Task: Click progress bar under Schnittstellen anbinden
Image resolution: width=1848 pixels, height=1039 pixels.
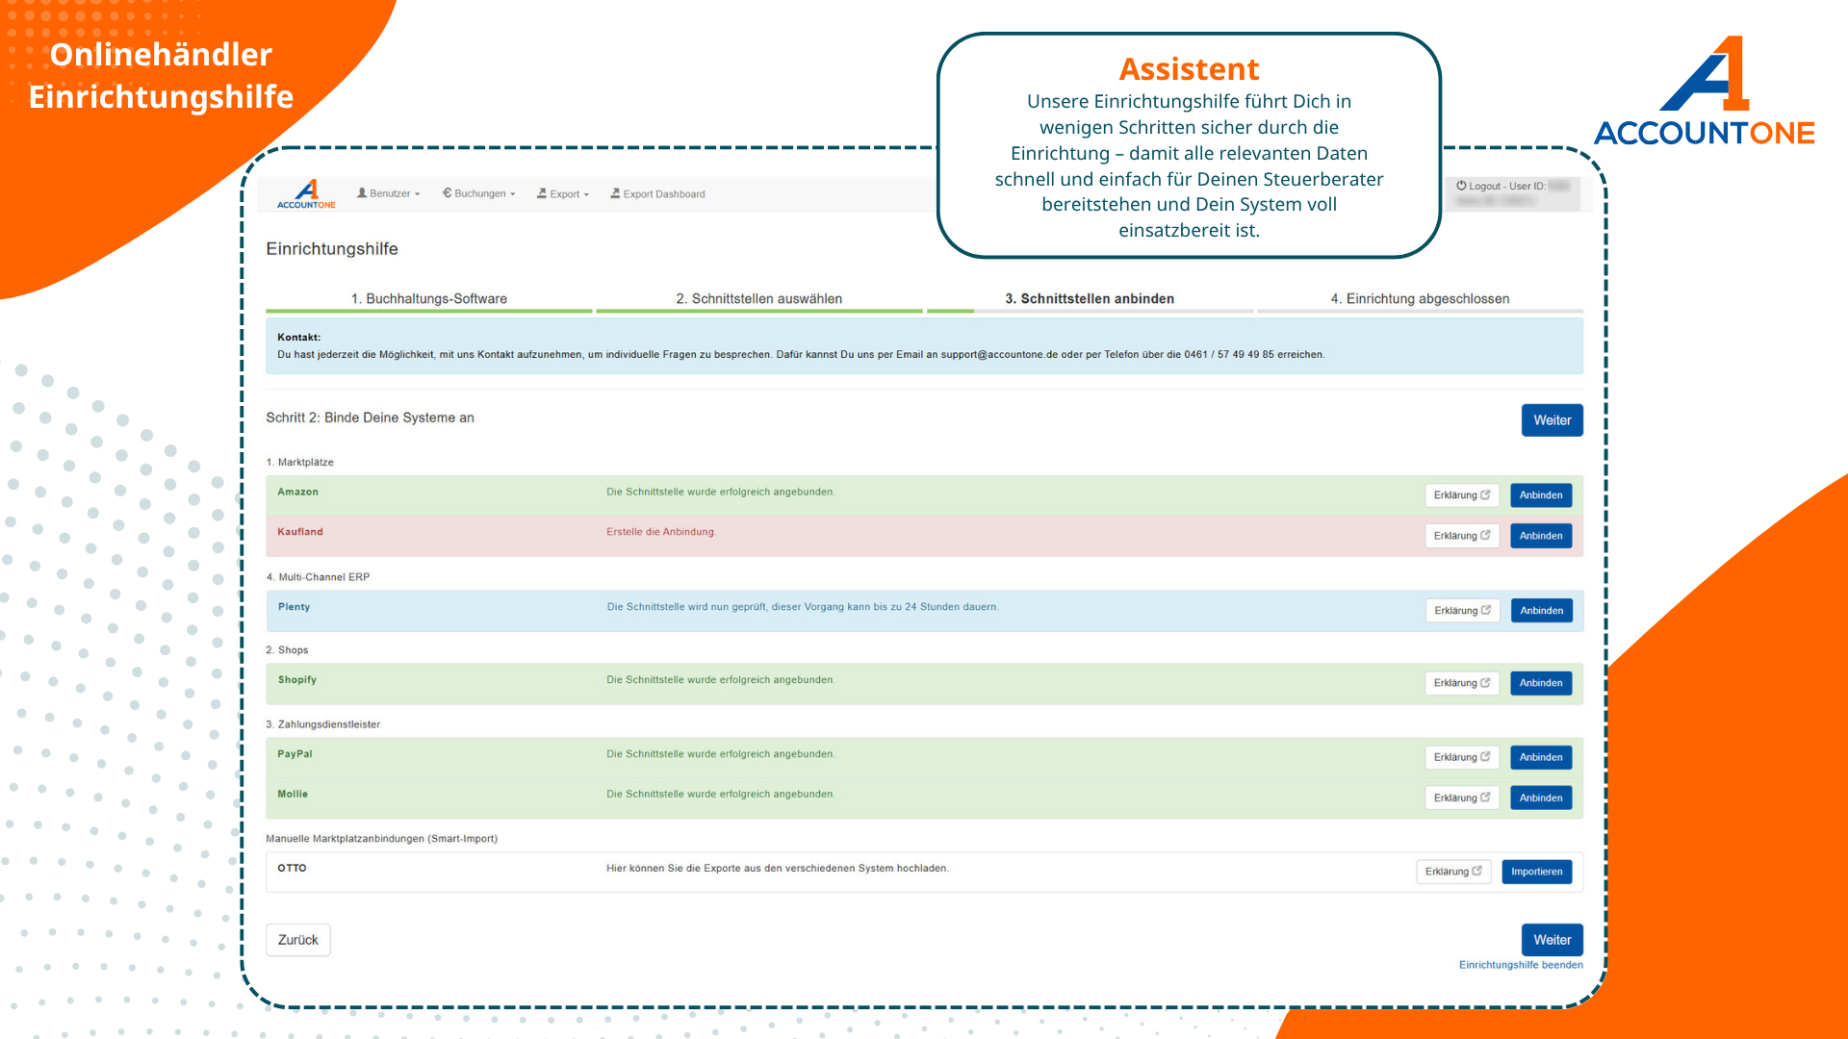Action: tap(1090, 311)
